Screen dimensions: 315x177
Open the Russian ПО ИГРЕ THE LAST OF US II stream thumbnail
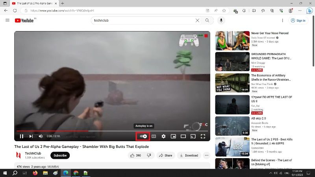click(232, 105)
